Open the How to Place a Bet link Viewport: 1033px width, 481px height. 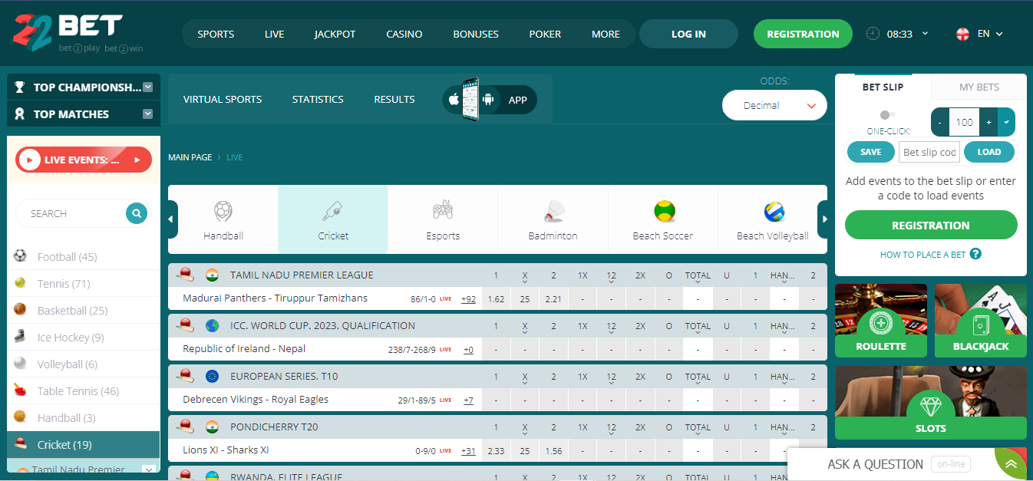pyautogui.click(x=922, y=255)
